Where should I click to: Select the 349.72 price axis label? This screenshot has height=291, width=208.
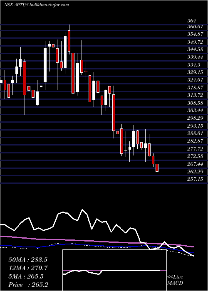pyautogui.click(x=195, y=42)
